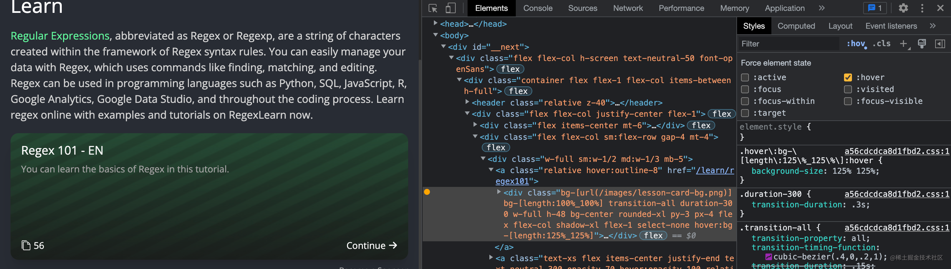
Task: Open the Application tab
Action: tap(785, 8)
